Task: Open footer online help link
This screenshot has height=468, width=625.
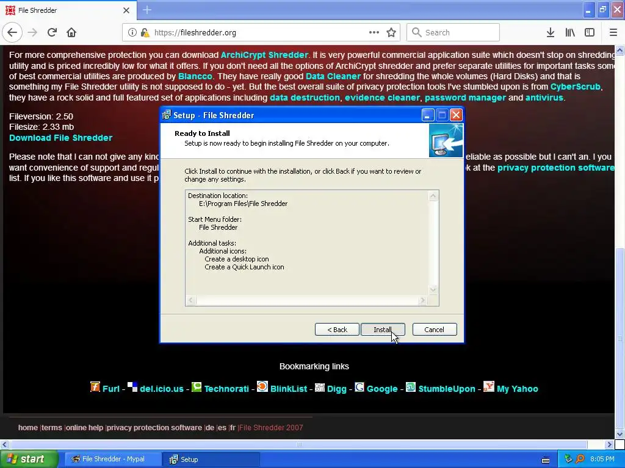Action: pyautogui.click(x=84, y=427)
